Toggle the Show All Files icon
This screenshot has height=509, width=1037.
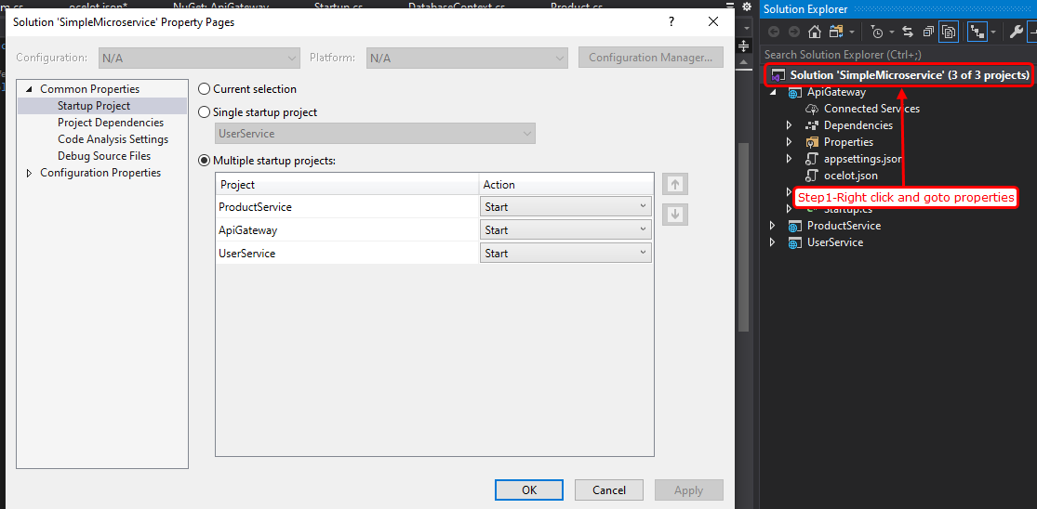click(949, 32)
